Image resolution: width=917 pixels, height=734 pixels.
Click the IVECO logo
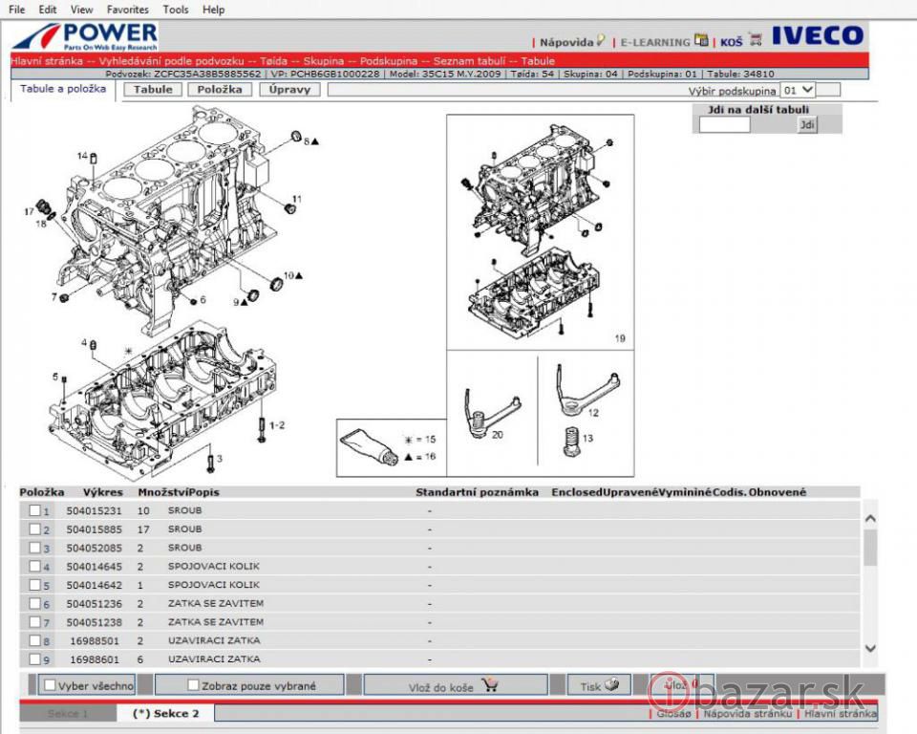pos(817,37)
